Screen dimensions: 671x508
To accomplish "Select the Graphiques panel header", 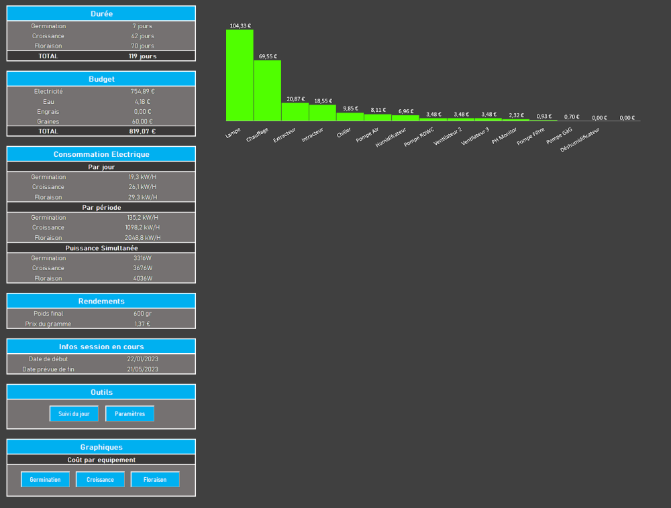I will tap(101, 447).
